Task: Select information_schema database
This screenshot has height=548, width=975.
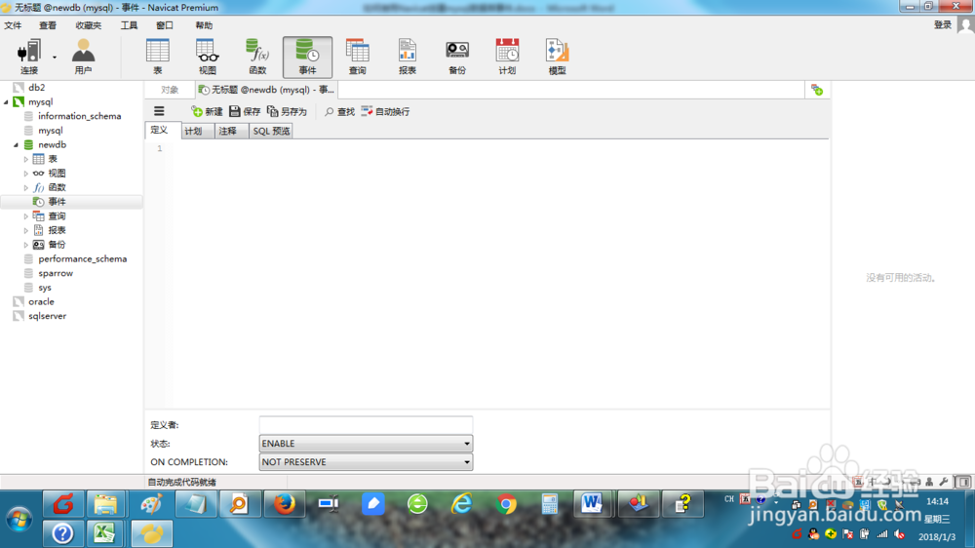Action: [79, 116]
